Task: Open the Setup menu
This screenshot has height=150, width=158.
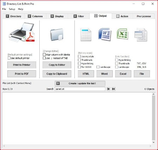Action: (x=12, y=9)
